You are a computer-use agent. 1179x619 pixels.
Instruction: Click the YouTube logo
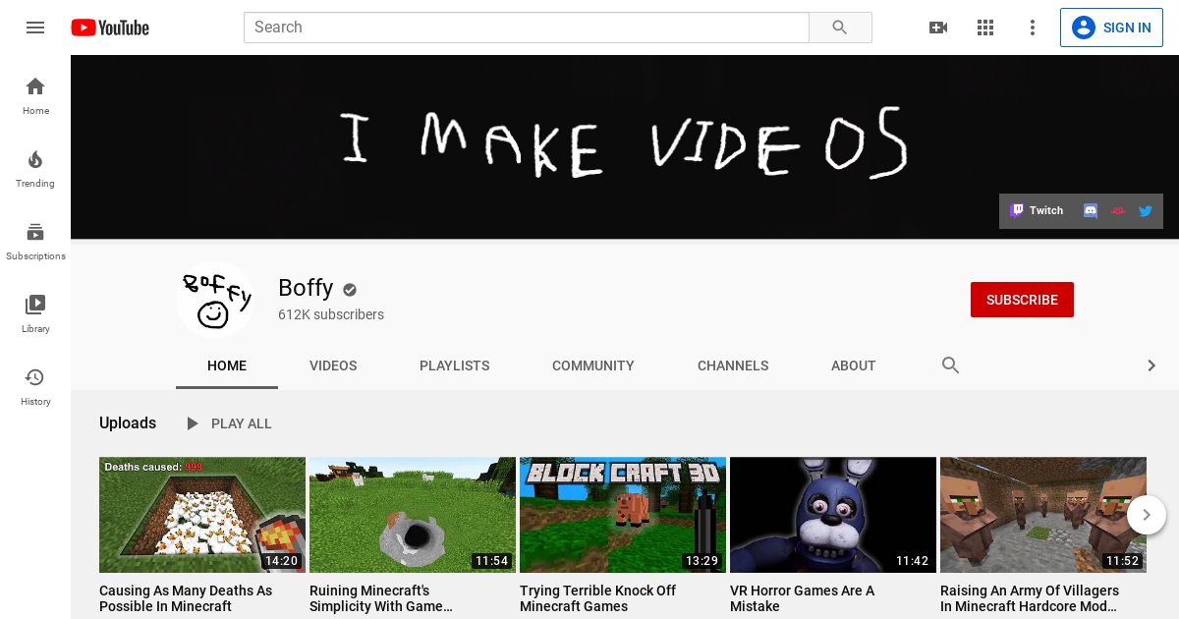coord(110,28)
